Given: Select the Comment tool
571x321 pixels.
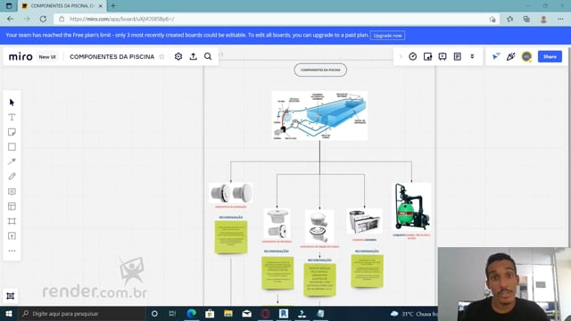Looking at the screenshot, I should (x=12, y=192).
